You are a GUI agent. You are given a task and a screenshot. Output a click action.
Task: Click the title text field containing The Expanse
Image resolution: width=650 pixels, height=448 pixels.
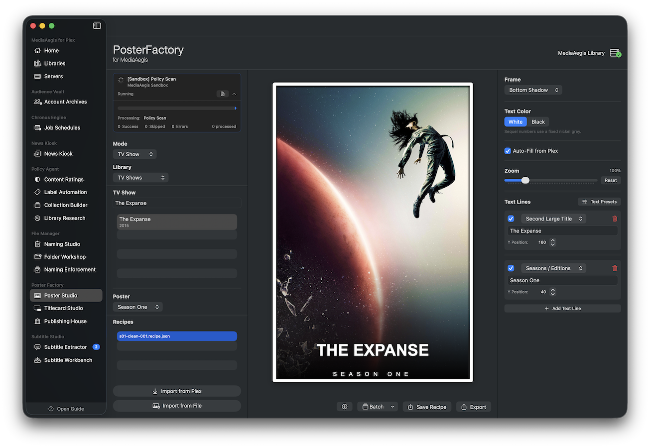coord(562,231)
